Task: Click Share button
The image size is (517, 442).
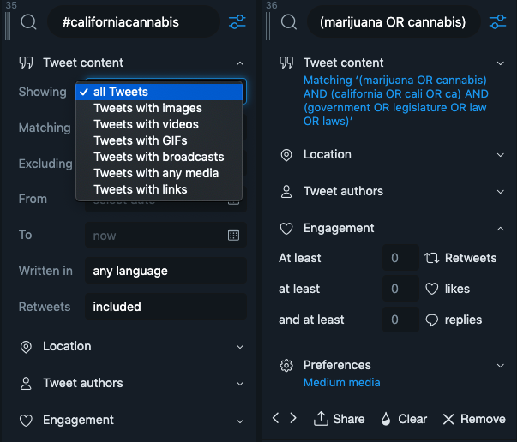Action: pyautogui.click(x=340, y=419)
